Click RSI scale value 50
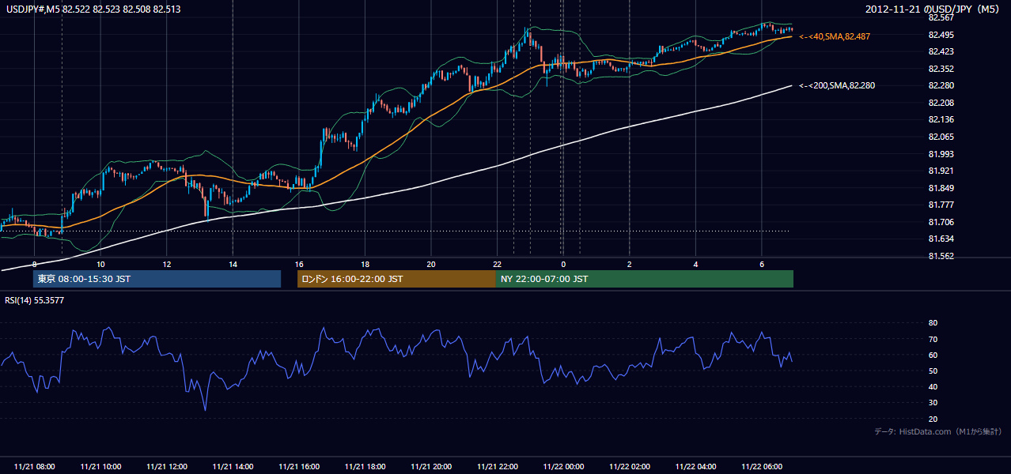 [x=933, y=371]
